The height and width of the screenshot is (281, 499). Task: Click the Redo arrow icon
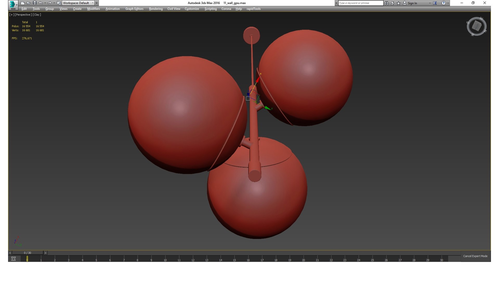click(49, 3)
